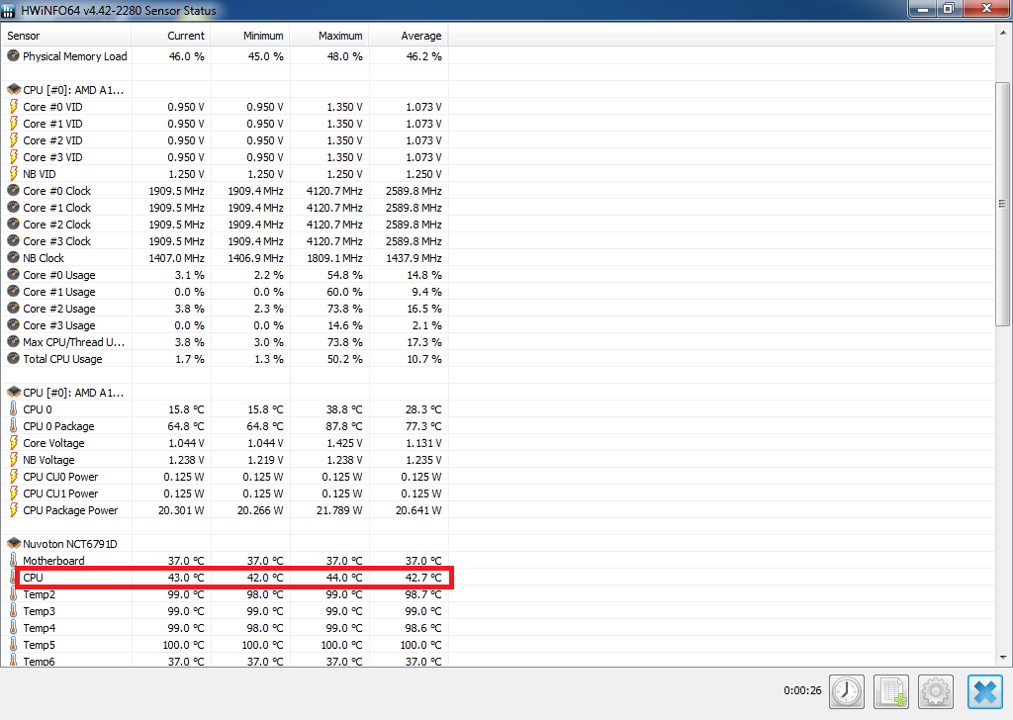
Task: Click the 20.301 W current power value
Action: [181, 510]
